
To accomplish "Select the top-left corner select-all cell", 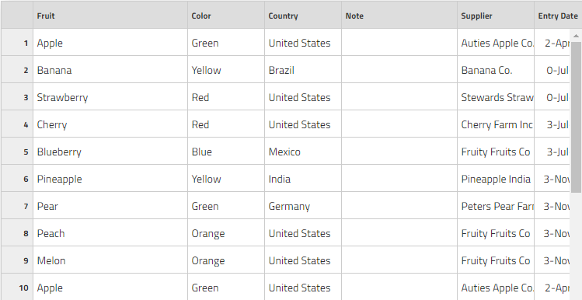I will click(x=17, y=15).
